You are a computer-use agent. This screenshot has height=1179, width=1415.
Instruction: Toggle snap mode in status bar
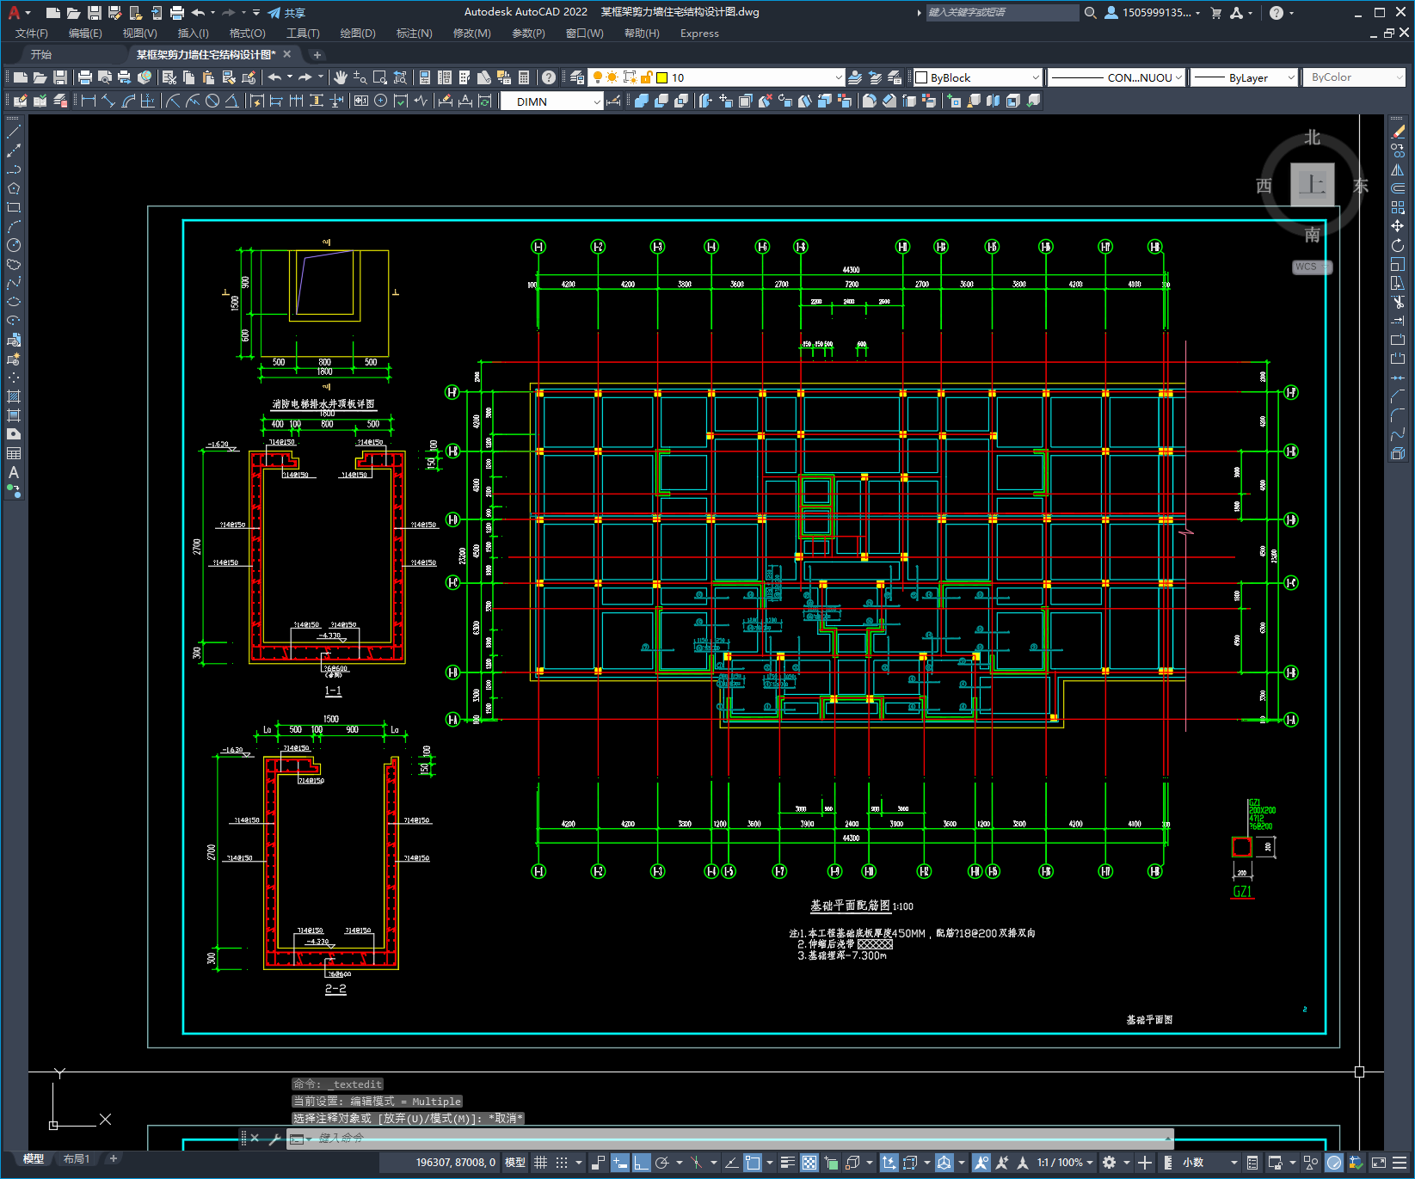pyautogui.click(x=562, y=1163)
